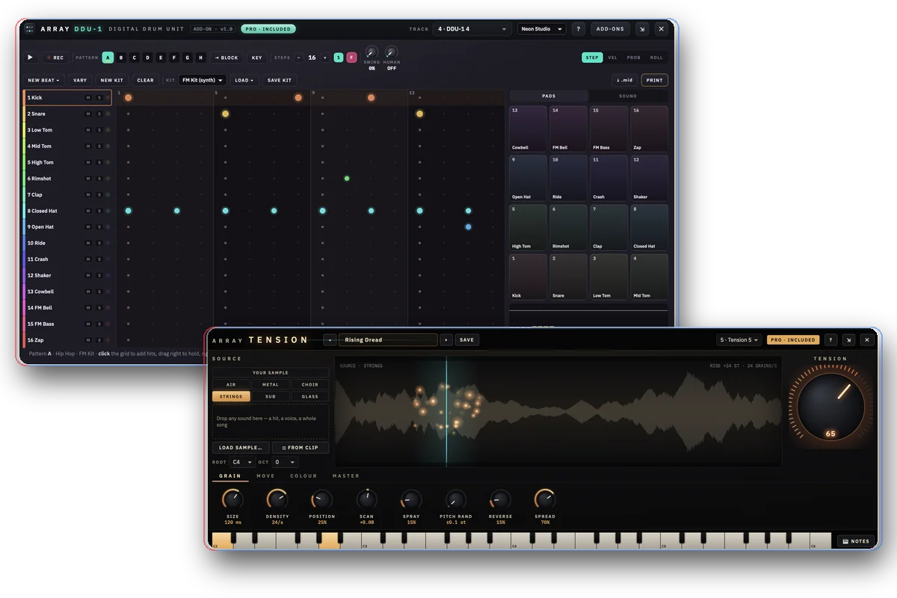Solo the Rimshot track

click(99, 179)
